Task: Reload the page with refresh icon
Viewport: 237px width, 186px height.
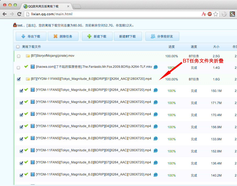Action: [x=19, y=14]
